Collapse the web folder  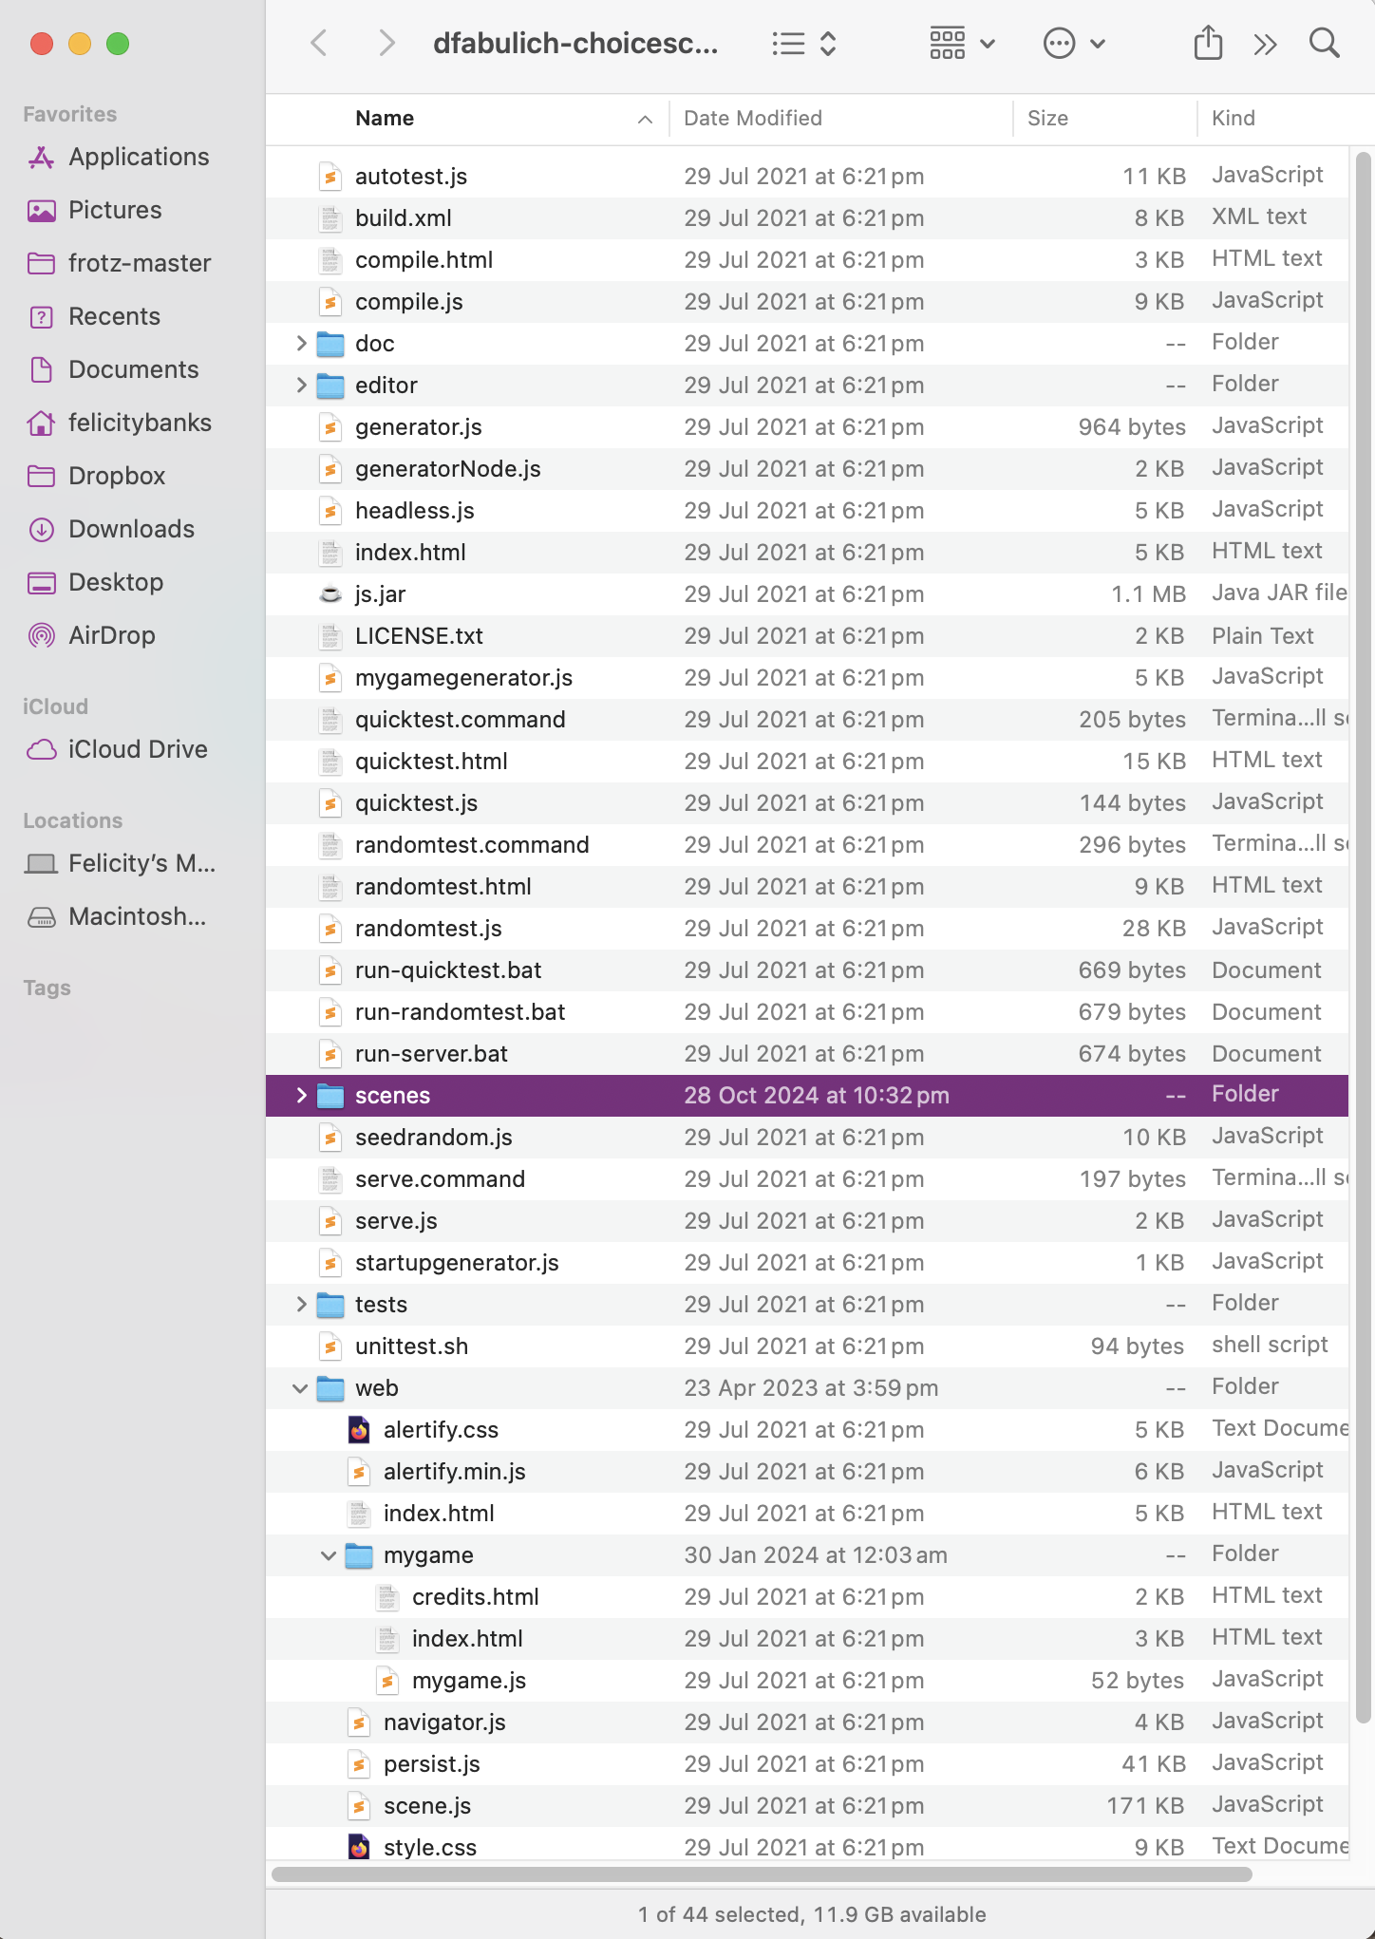tap(300, 1388)
